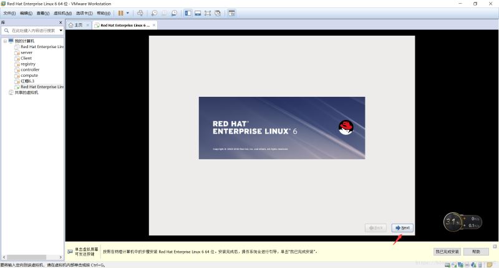The width and height of the screenshot is (499, 268).
Task: Click the 我已完成安装 button
Action: [447, 251]
